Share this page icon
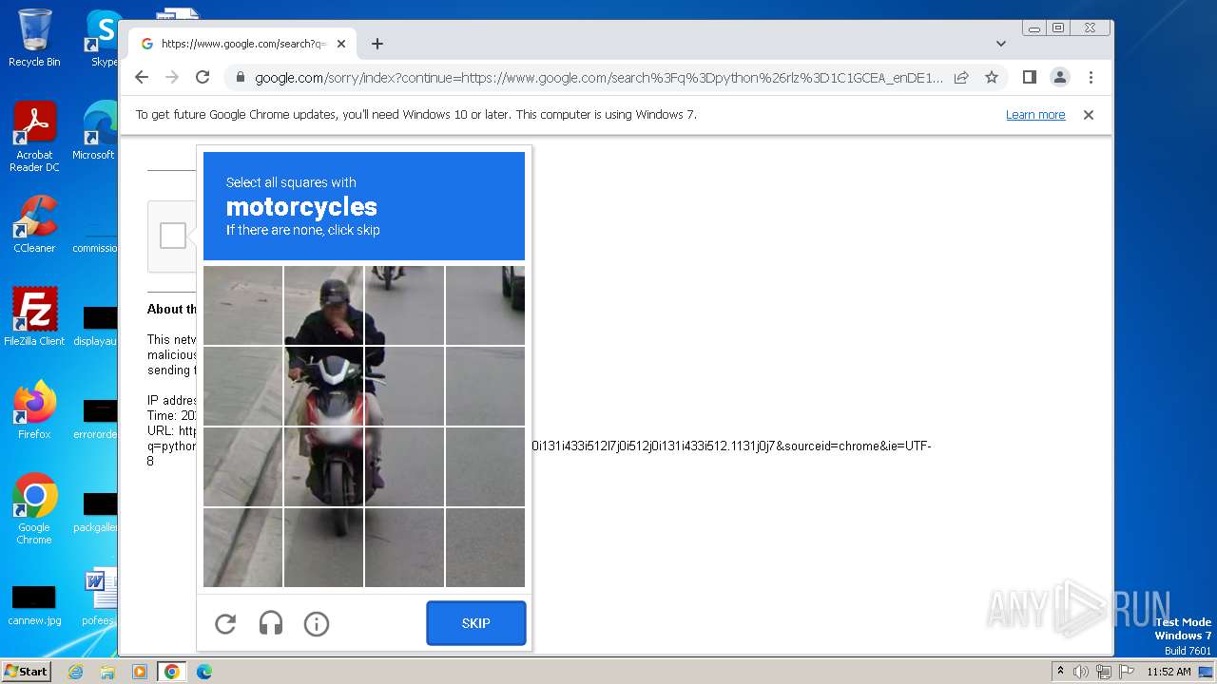This screenshot has height=684, width=1217. [961, 77]
